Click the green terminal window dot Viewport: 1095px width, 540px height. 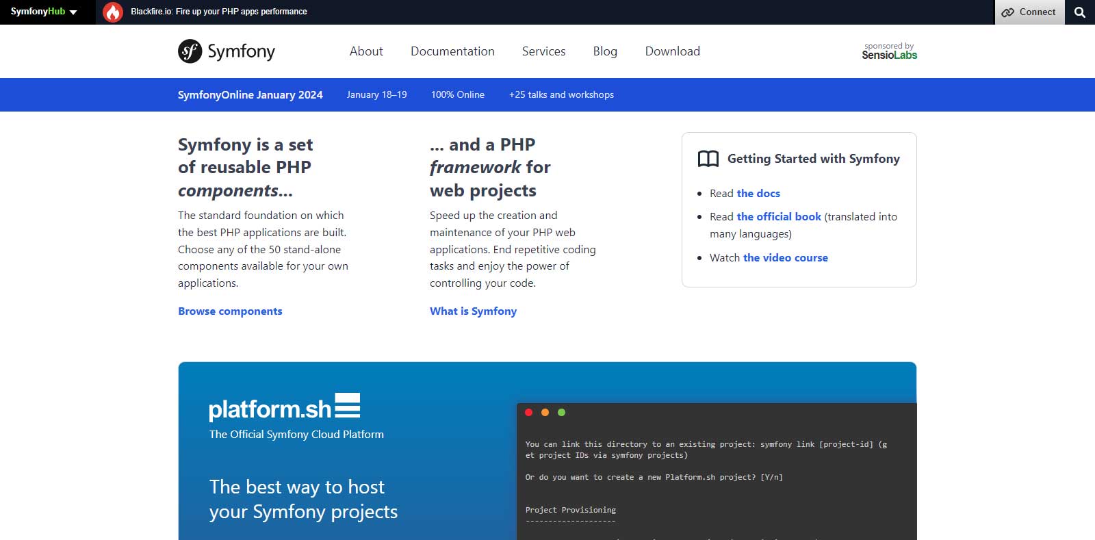pyautogui.click(x=561, y=412)
